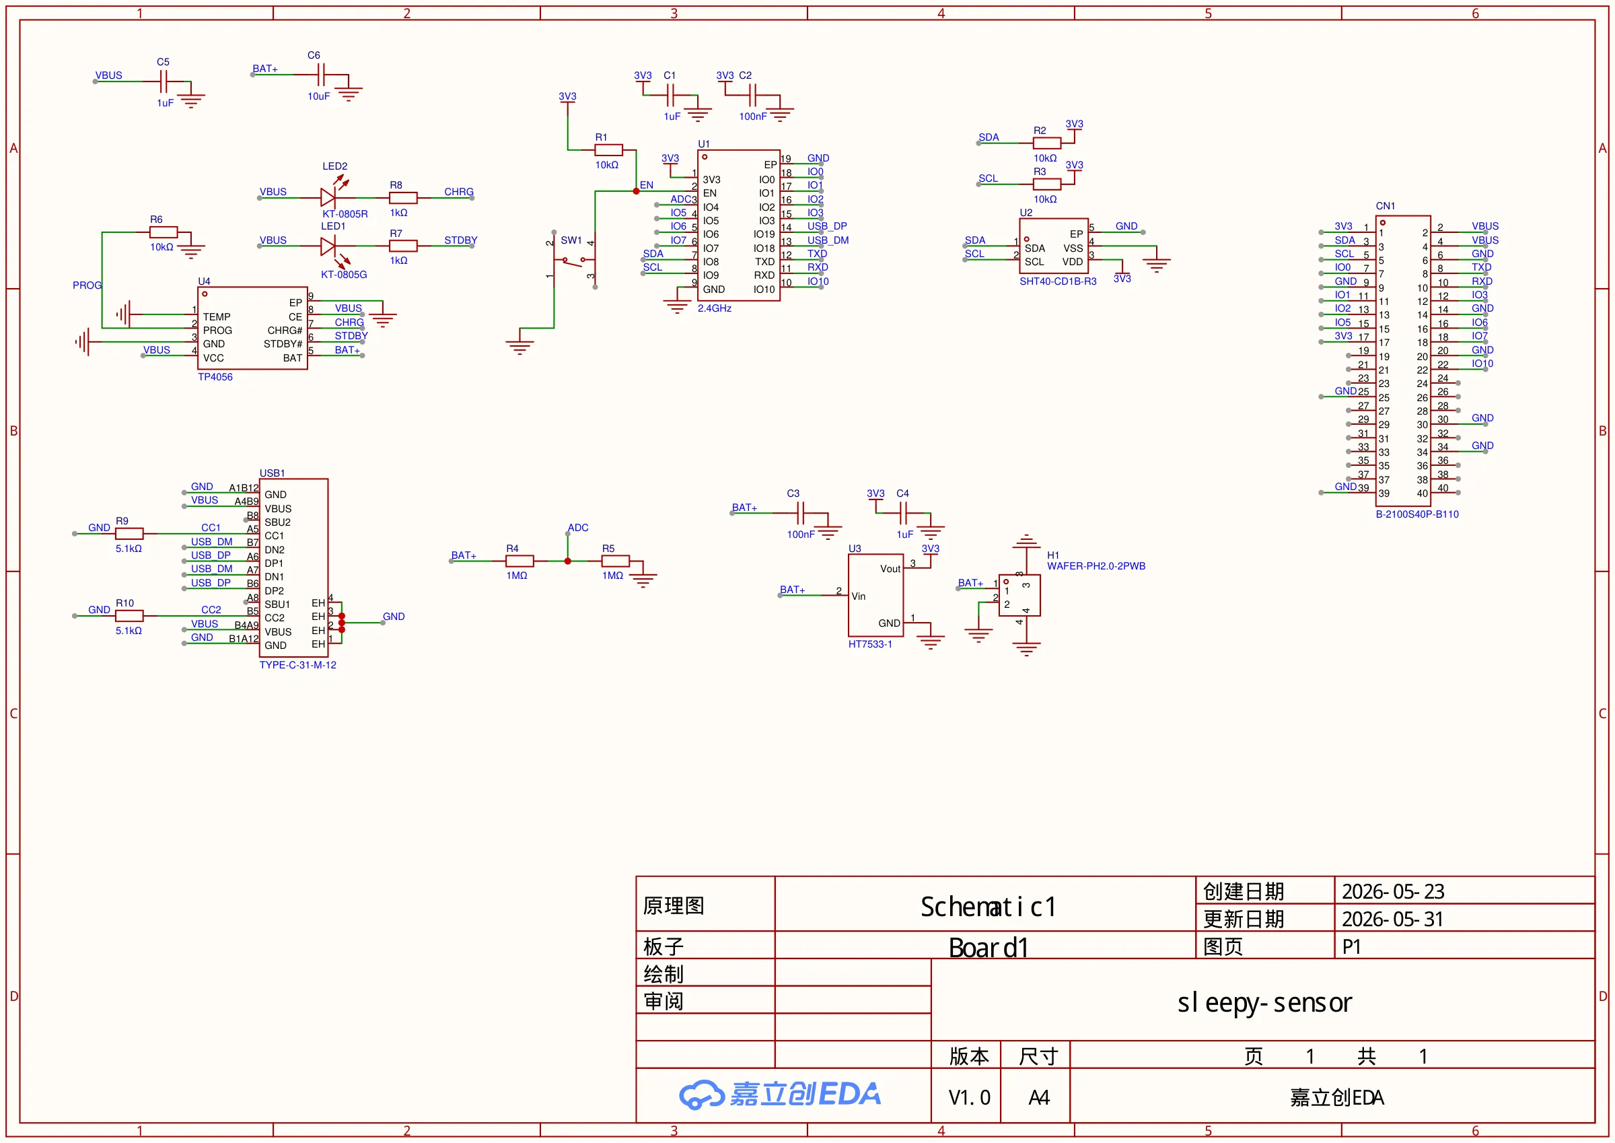Image resolution: width=1615 pixels, height=1143 pixels.
Task: Click capacitor C4 near U3
Action: tap(903, 513)
